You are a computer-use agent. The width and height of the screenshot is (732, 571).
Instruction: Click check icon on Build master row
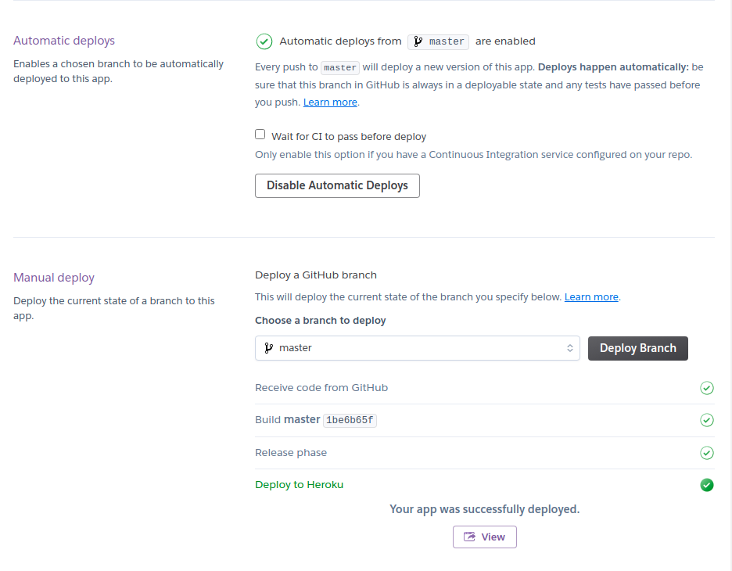click(x=706, y=420)
